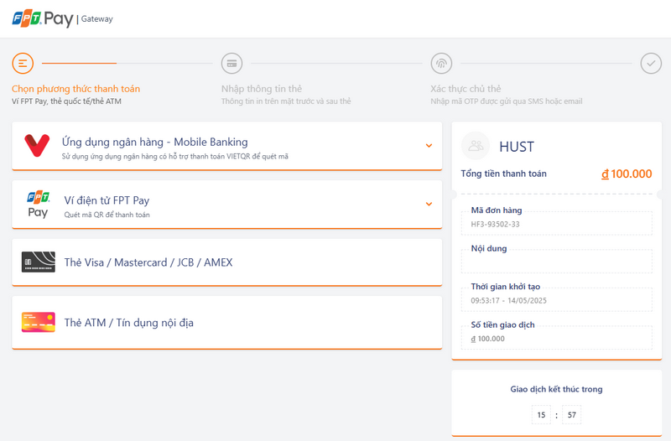Image resolution: width=671 pixels, height=441 pixels.
Task: Click the red VietQR Mobile Banking logo
Action: click(37, 146)
